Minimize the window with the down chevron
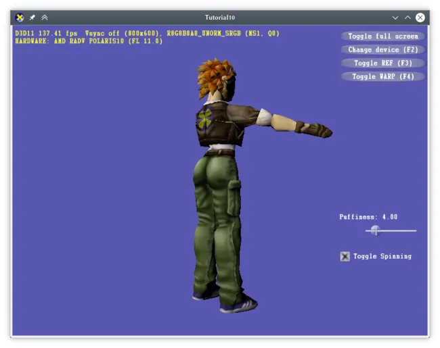This screenshot has width=440, height=348. pos(395,18)
